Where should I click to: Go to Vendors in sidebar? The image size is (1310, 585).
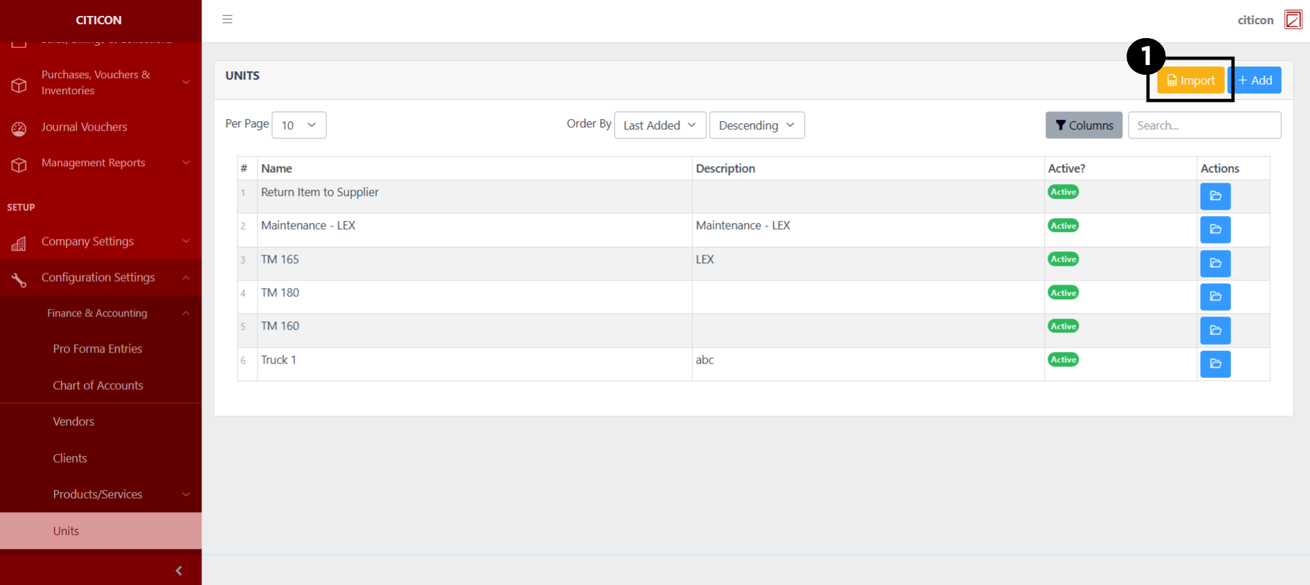73,422
